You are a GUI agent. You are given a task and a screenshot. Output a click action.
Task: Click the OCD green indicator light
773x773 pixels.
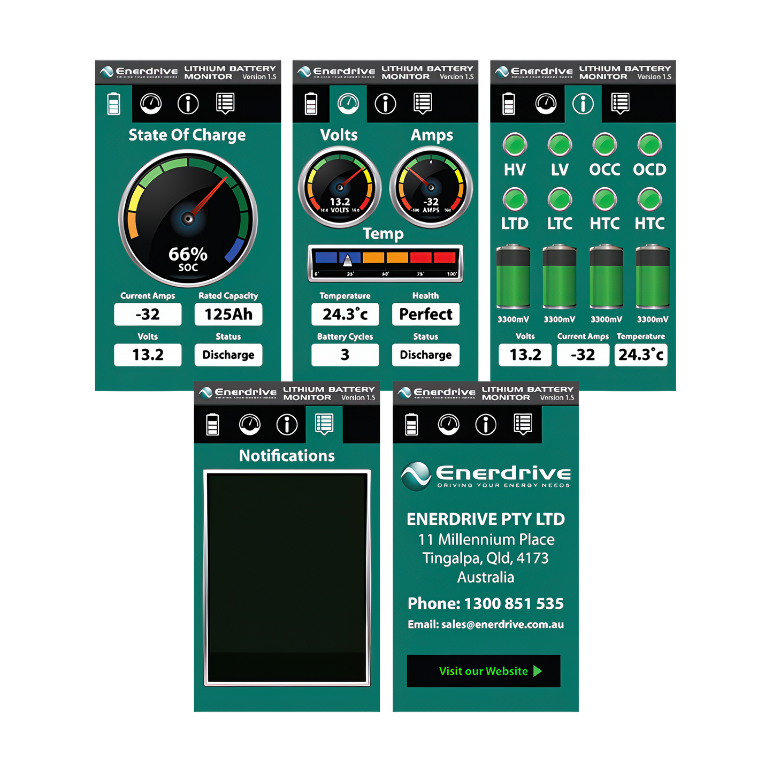pos(650,144)
